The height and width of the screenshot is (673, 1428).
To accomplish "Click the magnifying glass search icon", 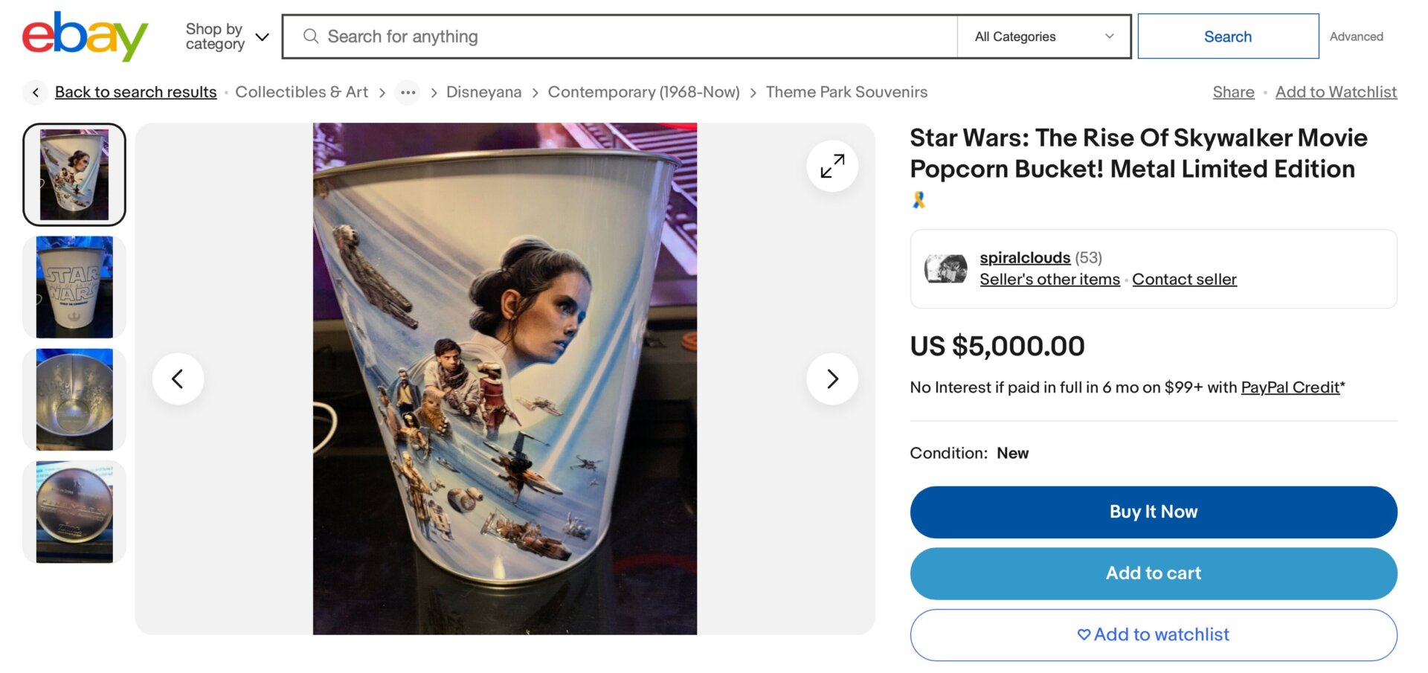I will click(x=311, y=36).
